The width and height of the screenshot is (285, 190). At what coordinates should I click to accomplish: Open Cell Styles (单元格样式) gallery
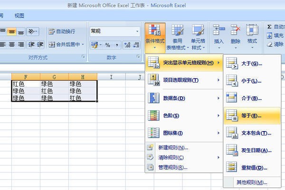click(x=198, y=38)
